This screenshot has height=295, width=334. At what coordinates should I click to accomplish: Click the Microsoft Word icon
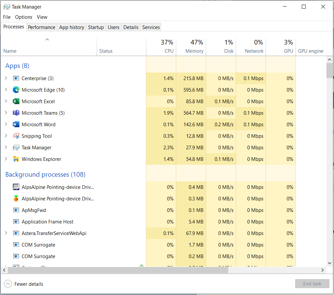16,124
